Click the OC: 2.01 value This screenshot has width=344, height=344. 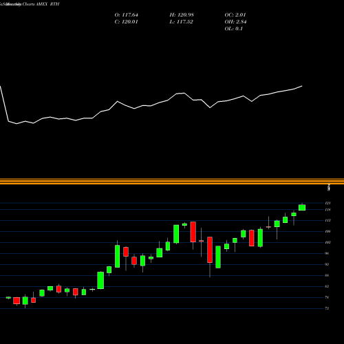pyautogui.click(x=235, y=15)
